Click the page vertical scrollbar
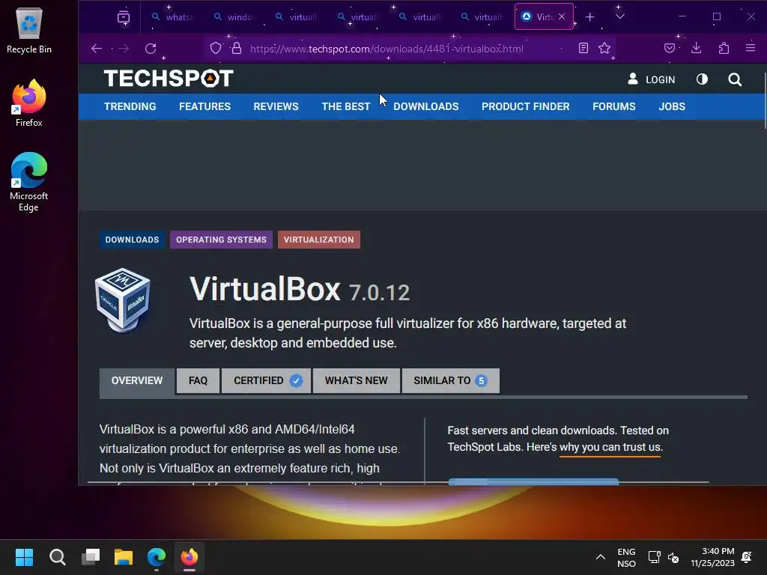Screen dimensions: 767x575 [764, 100]
